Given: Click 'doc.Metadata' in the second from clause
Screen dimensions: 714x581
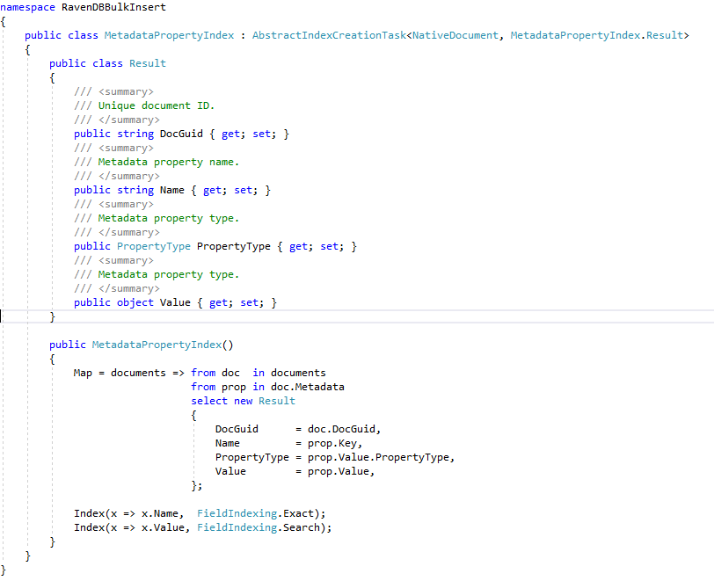Looking at the screenshot, I should (x=308, y=387).
